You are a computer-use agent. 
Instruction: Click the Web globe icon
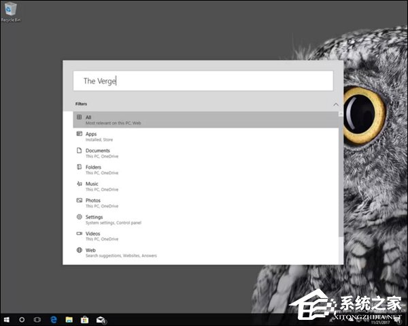coord(80,250)
